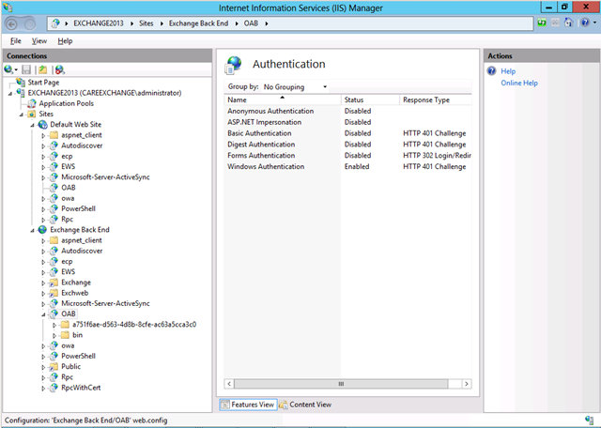Click the Content View icon

(284, 405)
